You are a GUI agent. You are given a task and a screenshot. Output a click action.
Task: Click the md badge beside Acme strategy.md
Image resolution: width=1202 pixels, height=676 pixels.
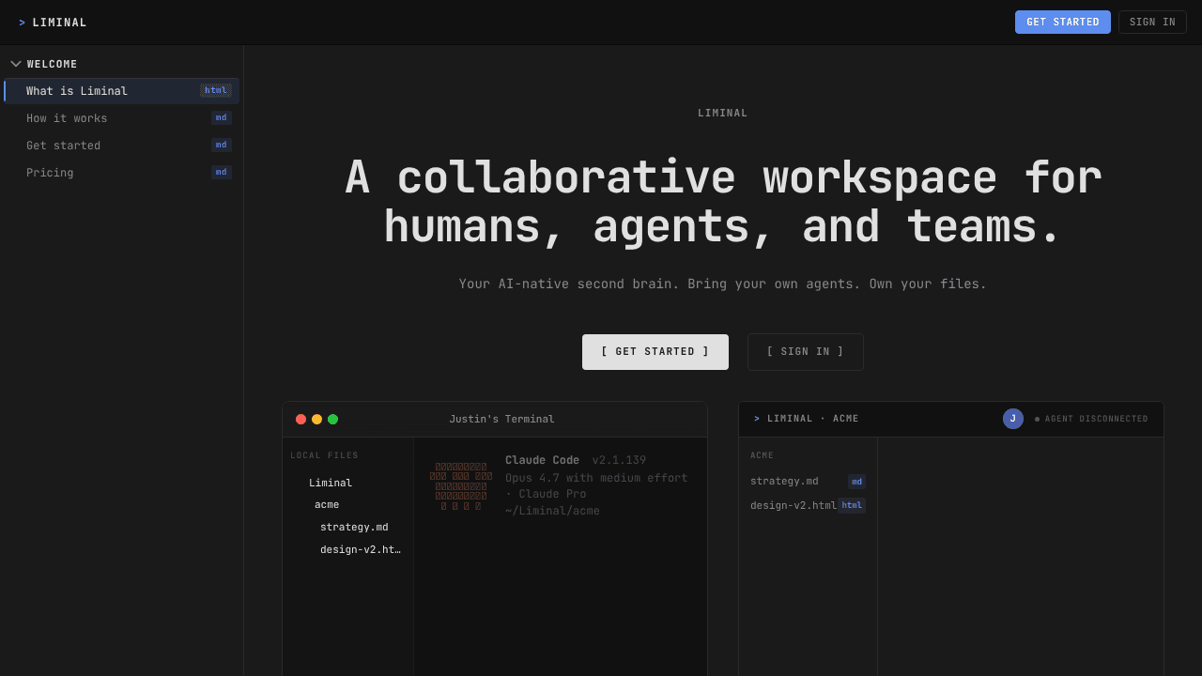[856, 482]
